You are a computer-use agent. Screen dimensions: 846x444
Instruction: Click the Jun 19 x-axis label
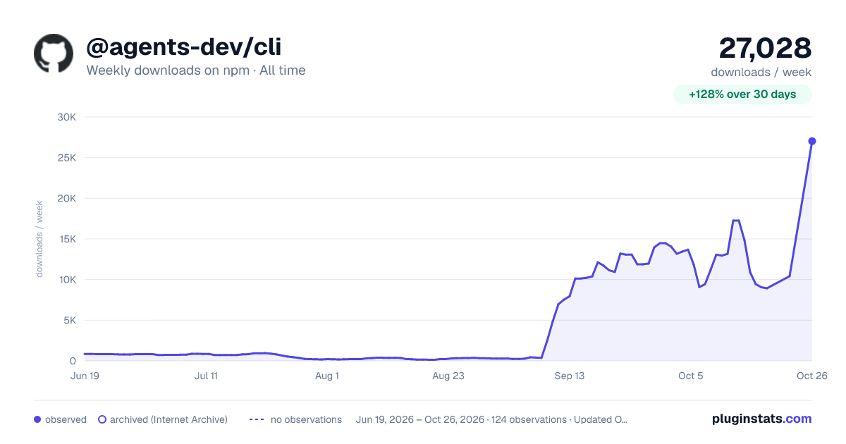pyautogui.click(x=85, y=376)
